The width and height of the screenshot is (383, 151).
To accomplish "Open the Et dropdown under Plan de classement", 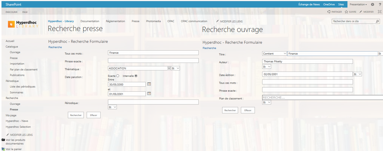I will point(267,102).
